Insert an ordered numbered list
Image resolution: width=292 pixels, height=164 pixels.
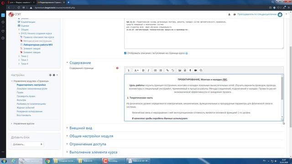[x=161, y=70]
